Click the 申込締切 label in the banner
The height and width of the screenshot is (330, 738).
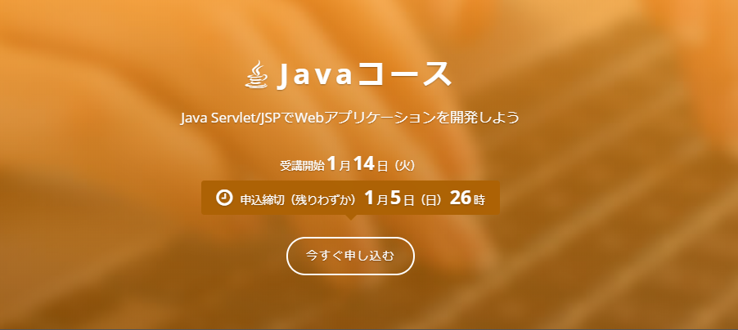[x=262, y=200]
